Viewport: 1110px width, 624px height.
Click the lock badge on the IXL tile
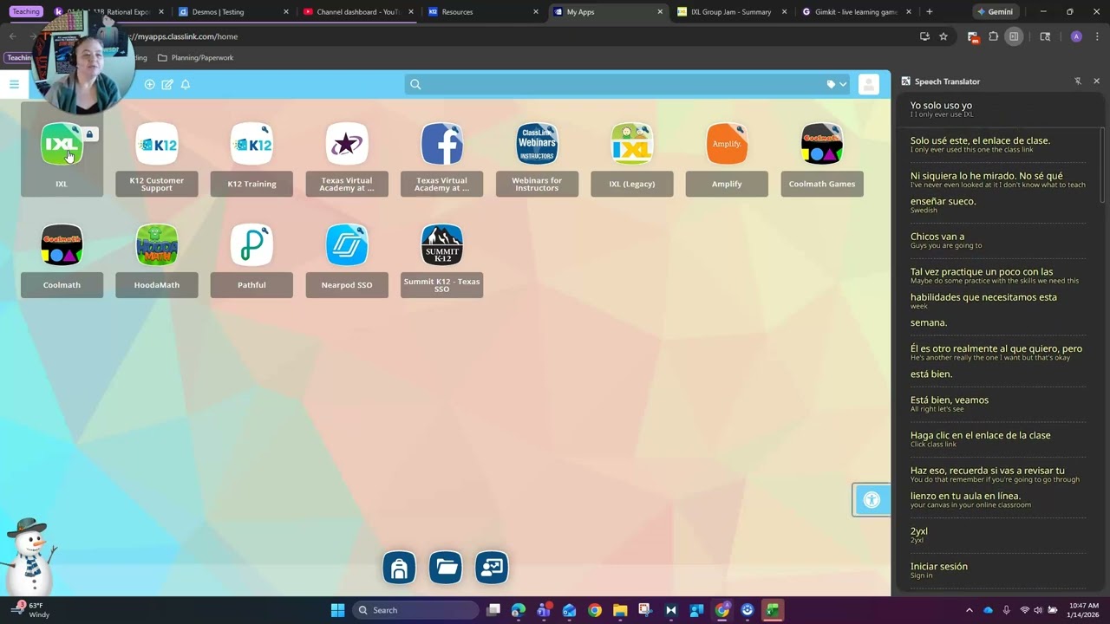(x=89, y=134)
